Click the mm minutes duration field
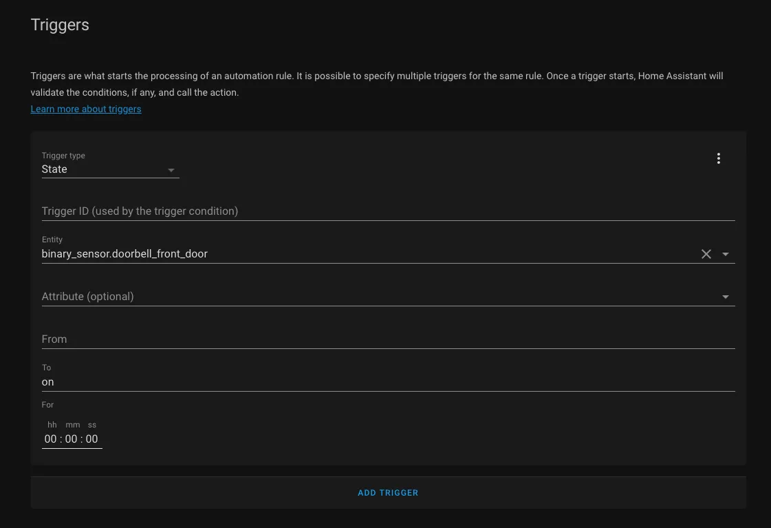This screenshot has height=528, width=771. pos(72,439)
